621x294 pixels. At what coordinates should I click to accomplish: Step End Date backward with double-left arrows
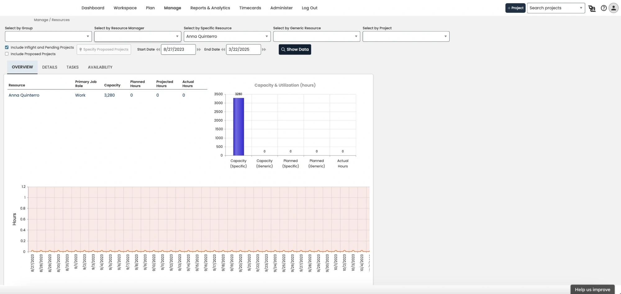(223, 49)
